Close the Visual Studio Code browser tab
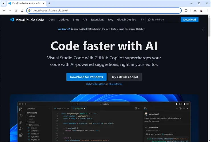Screen dimensions: 211x142 coord(43,3)
